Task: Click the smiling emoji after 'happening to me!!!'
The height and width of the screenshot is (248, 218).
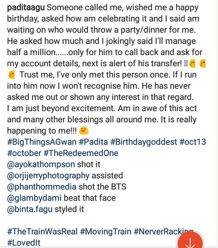Action: (x=84, y=131)
